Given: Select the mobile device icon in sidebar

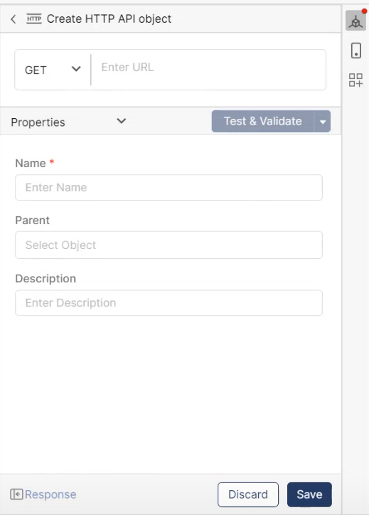Looking at the screenshot, I should coord(356,51).
